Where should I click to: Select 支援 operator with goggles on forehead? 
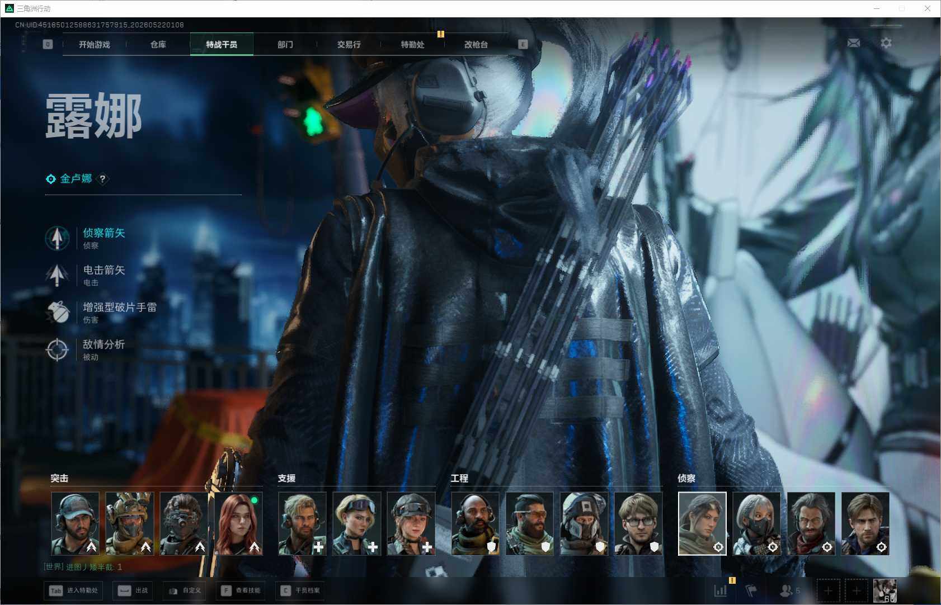point(356,523)
